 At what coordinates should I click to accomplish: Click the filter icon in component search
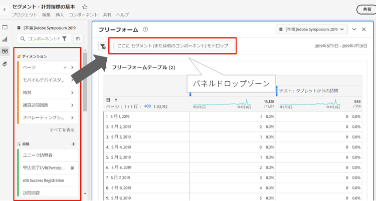(64, 38)
